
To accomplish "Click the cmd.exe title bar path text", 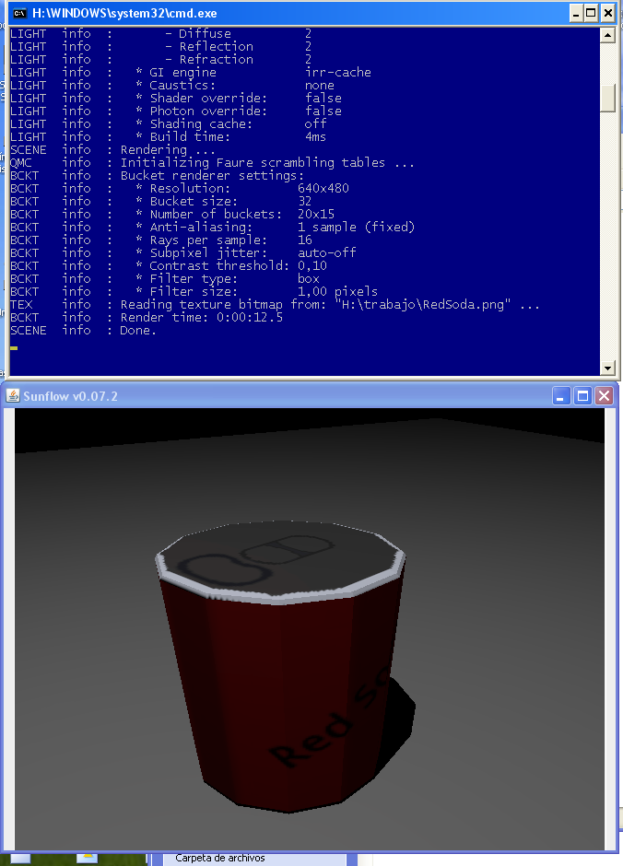I will (x=124, y=13).
